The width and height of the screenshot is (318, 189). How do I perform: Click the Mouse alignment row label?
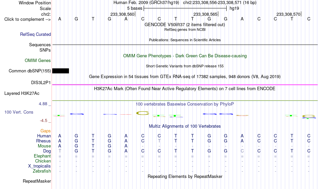44,146
